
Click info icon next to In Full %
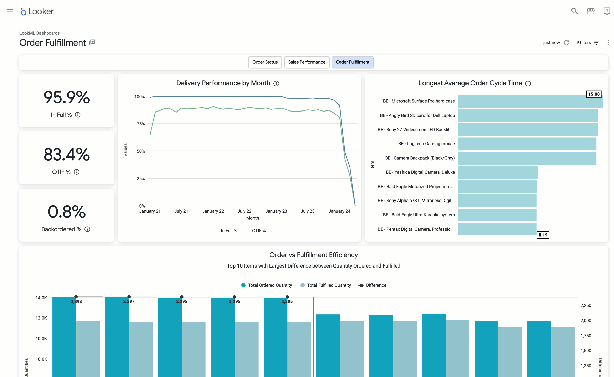point(78,115)
